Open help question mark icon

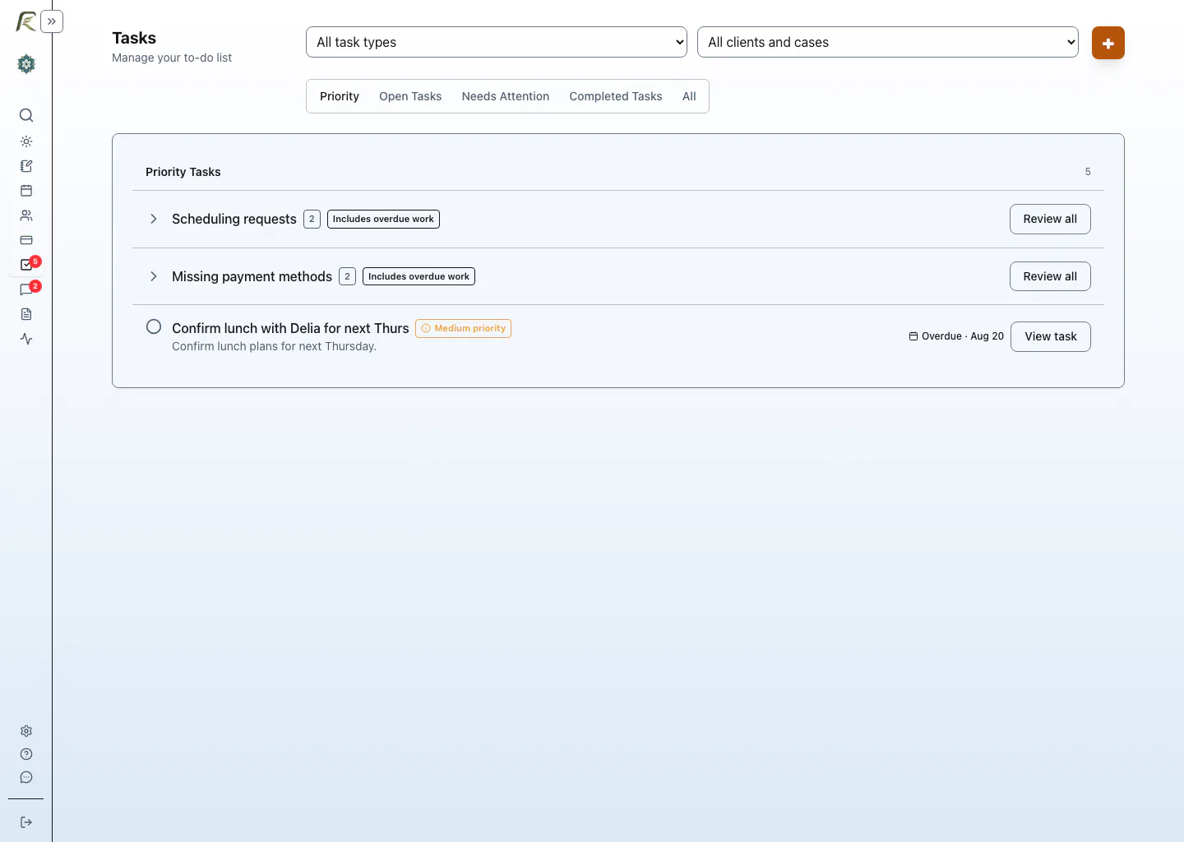click(26, 754)
